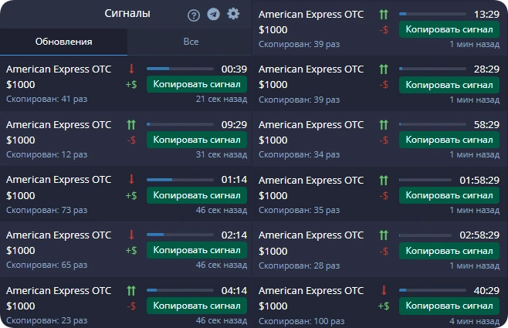Switch to the Все tab
Image resolution: width=508 pixels, height=328 pixels.
click(x=191, y=42)
